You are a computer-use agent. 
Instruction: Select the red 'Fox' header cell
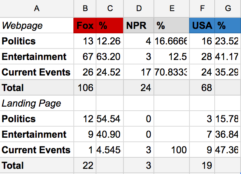pyautogui.click(x=85, y=26)
